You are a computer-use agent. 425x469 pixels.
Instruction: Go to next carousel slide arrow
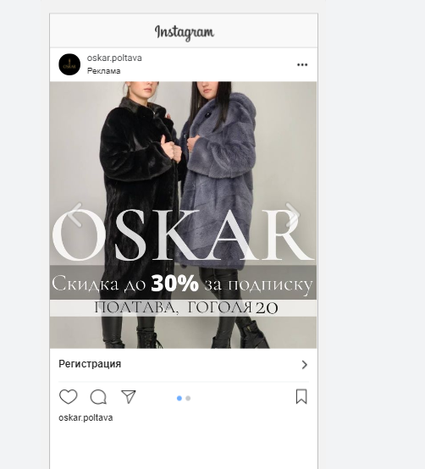[292, 215]
